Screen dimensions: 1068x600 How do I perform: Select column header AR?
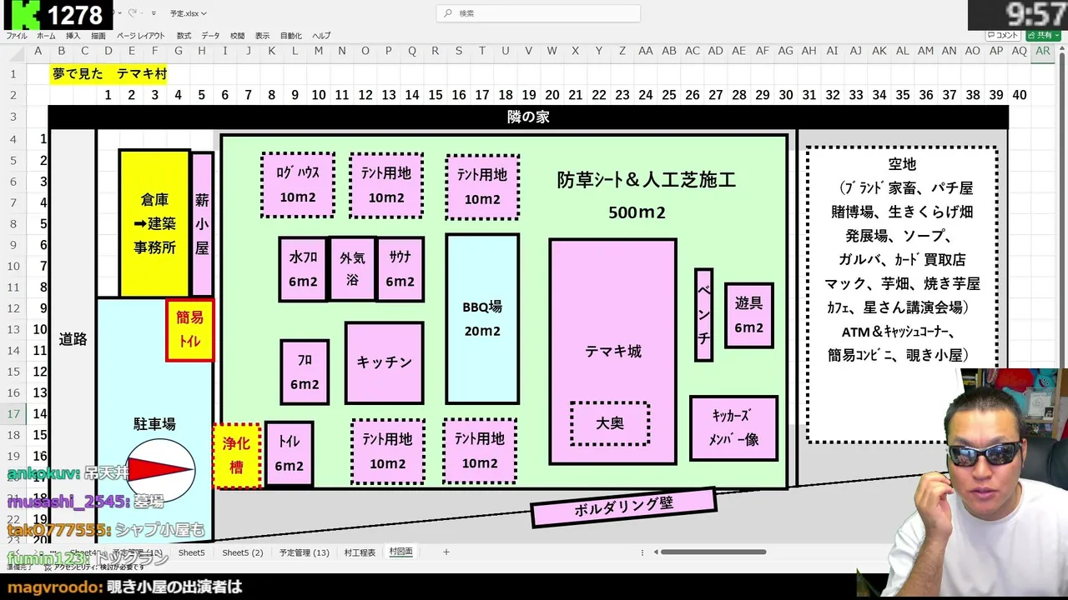click(1042, 51)
